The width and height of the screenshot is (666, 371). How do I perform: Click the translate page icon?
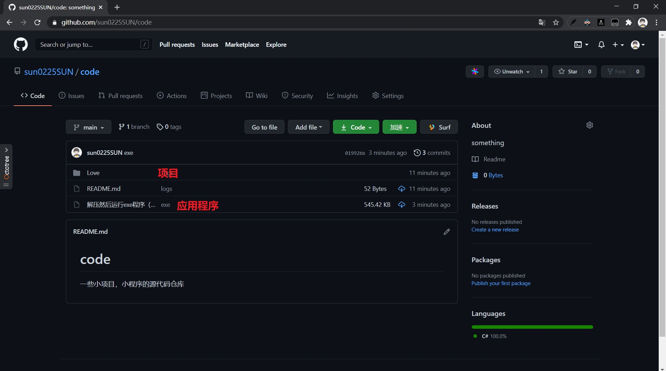542,23
